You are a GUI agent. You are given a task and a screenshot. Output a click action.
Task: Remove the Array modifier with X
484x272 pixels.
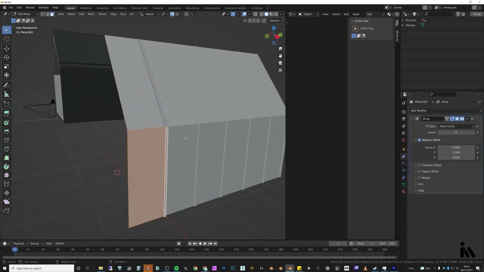pos(472,119)
